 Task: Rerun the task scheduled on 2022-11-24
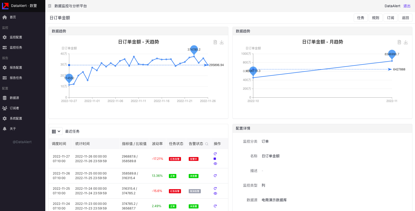[x=215, y=206]
